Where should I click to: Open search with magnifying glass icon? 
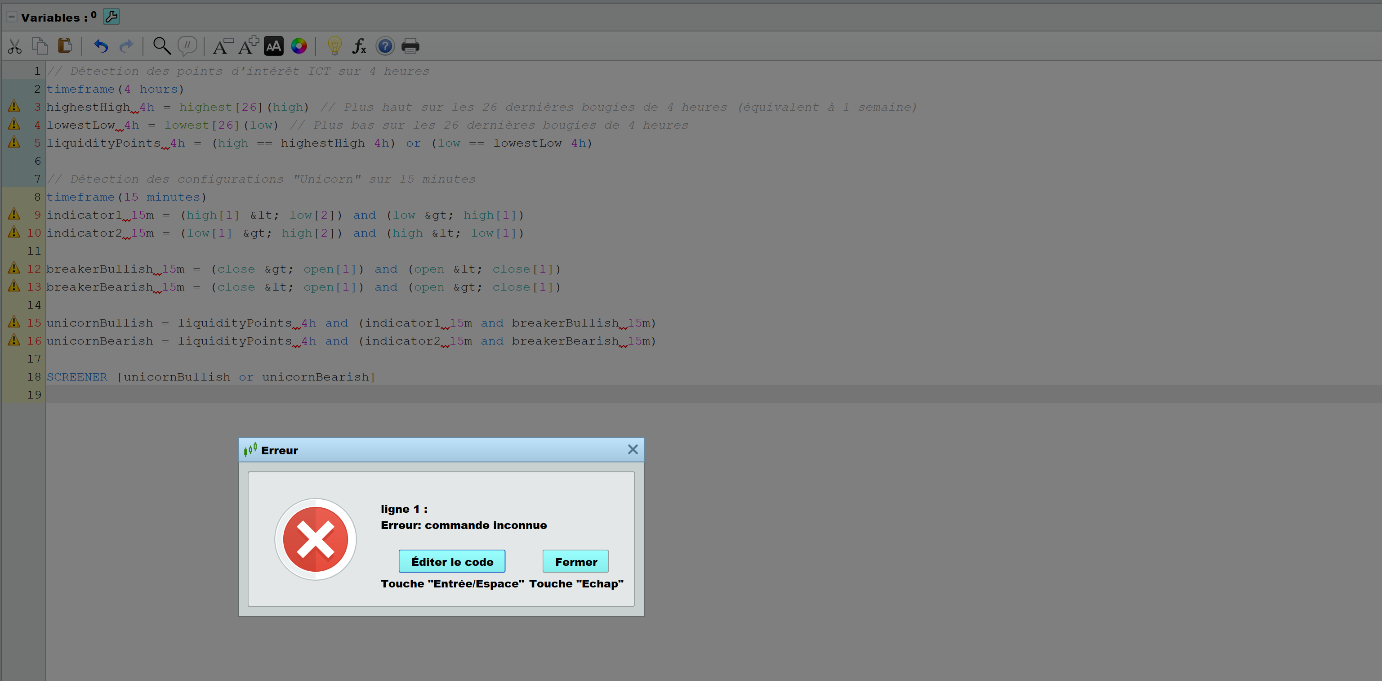pyautogui.click(x=161, y=46)
